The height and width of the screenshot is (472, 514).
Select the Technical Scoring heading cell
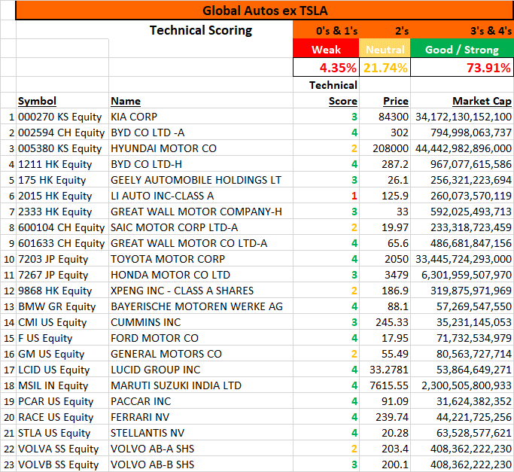click(201, 30)
